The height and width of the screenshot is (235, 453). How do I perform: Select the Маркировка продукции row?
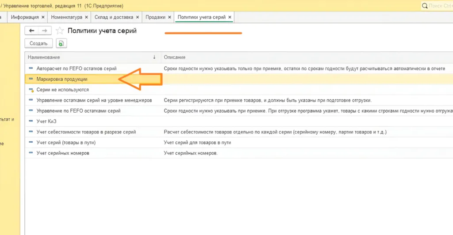(62, 79)
